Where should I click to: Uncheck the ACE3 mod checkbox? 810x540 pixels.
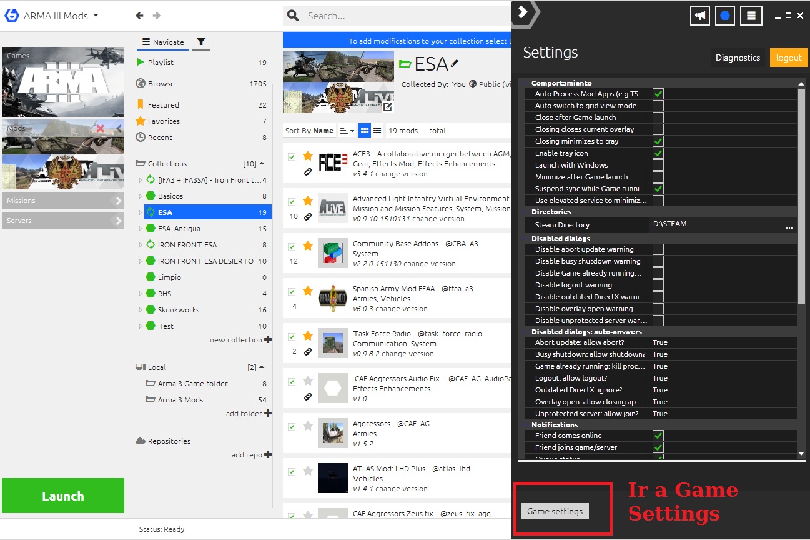292,157
